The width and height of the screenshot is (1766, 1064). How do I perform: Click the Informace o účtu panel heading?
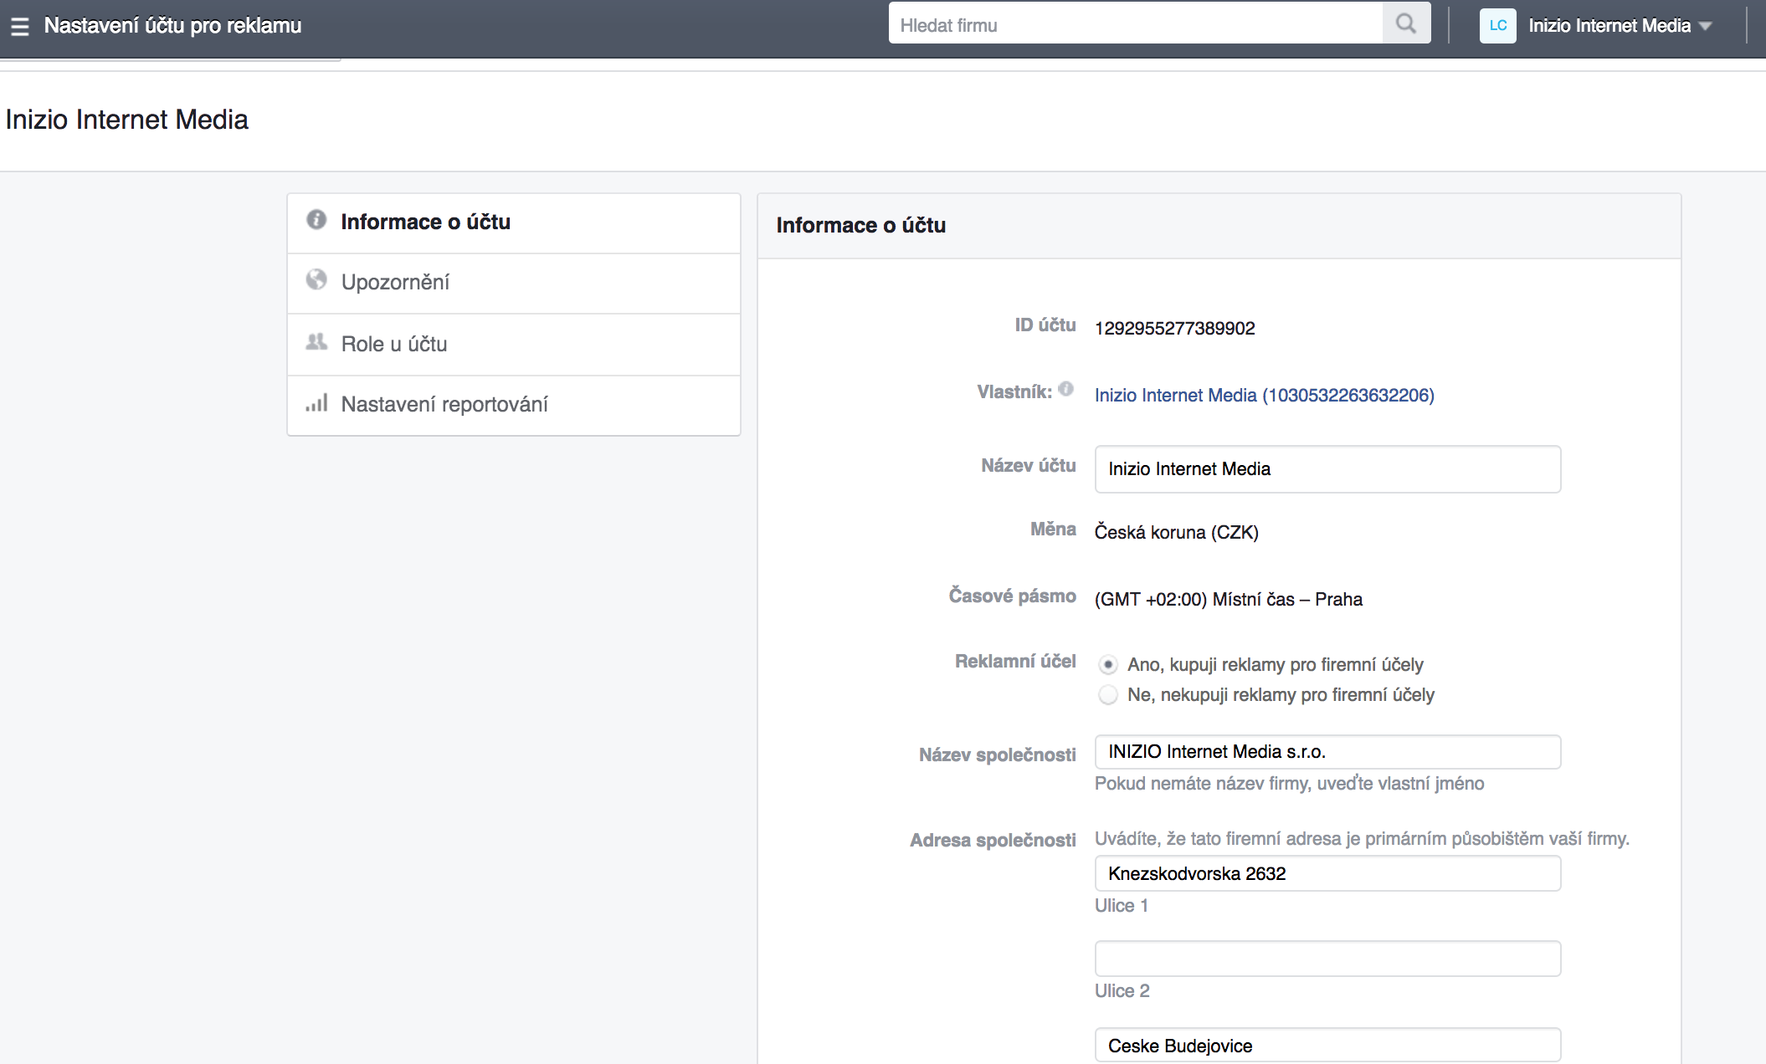(861, 225)
